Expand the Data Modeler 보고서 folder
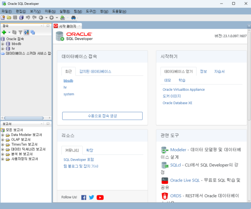The height and width of the screenshot is (209, 251). (3, 135)
